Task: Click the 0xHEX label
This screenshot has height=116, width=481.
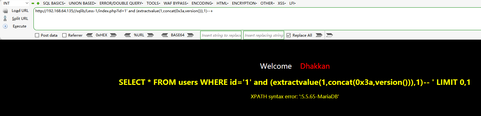Action: pos(102,35)
